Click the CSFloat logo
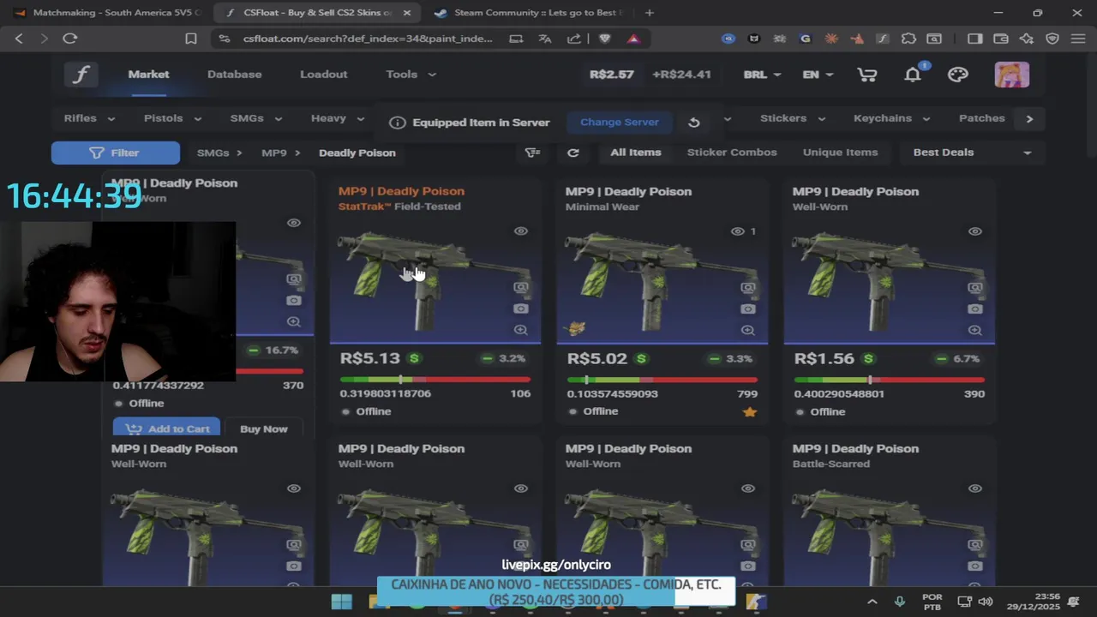 81,75
